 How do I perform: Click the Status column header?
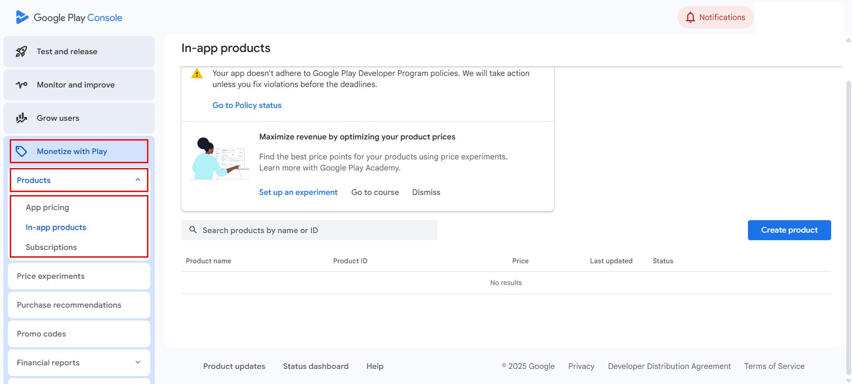[x=663, y=261]
